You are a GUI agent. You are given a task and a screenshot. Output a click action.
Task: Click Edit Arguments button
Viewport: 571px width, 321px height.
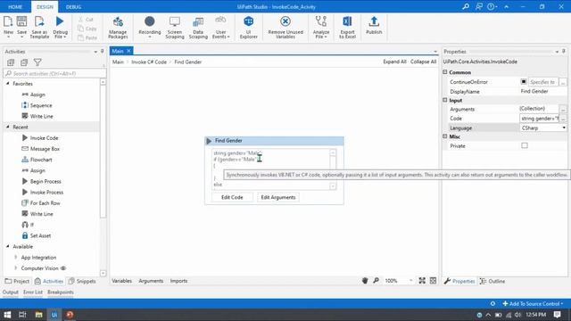[277, 197]
